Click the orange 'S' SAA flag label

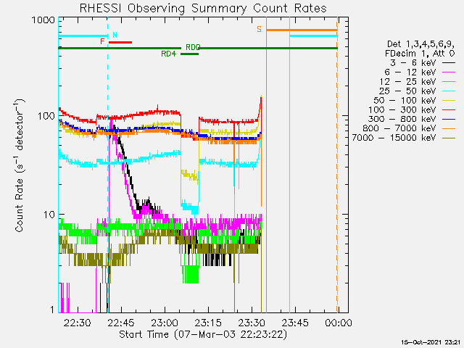tap(260, 29)
